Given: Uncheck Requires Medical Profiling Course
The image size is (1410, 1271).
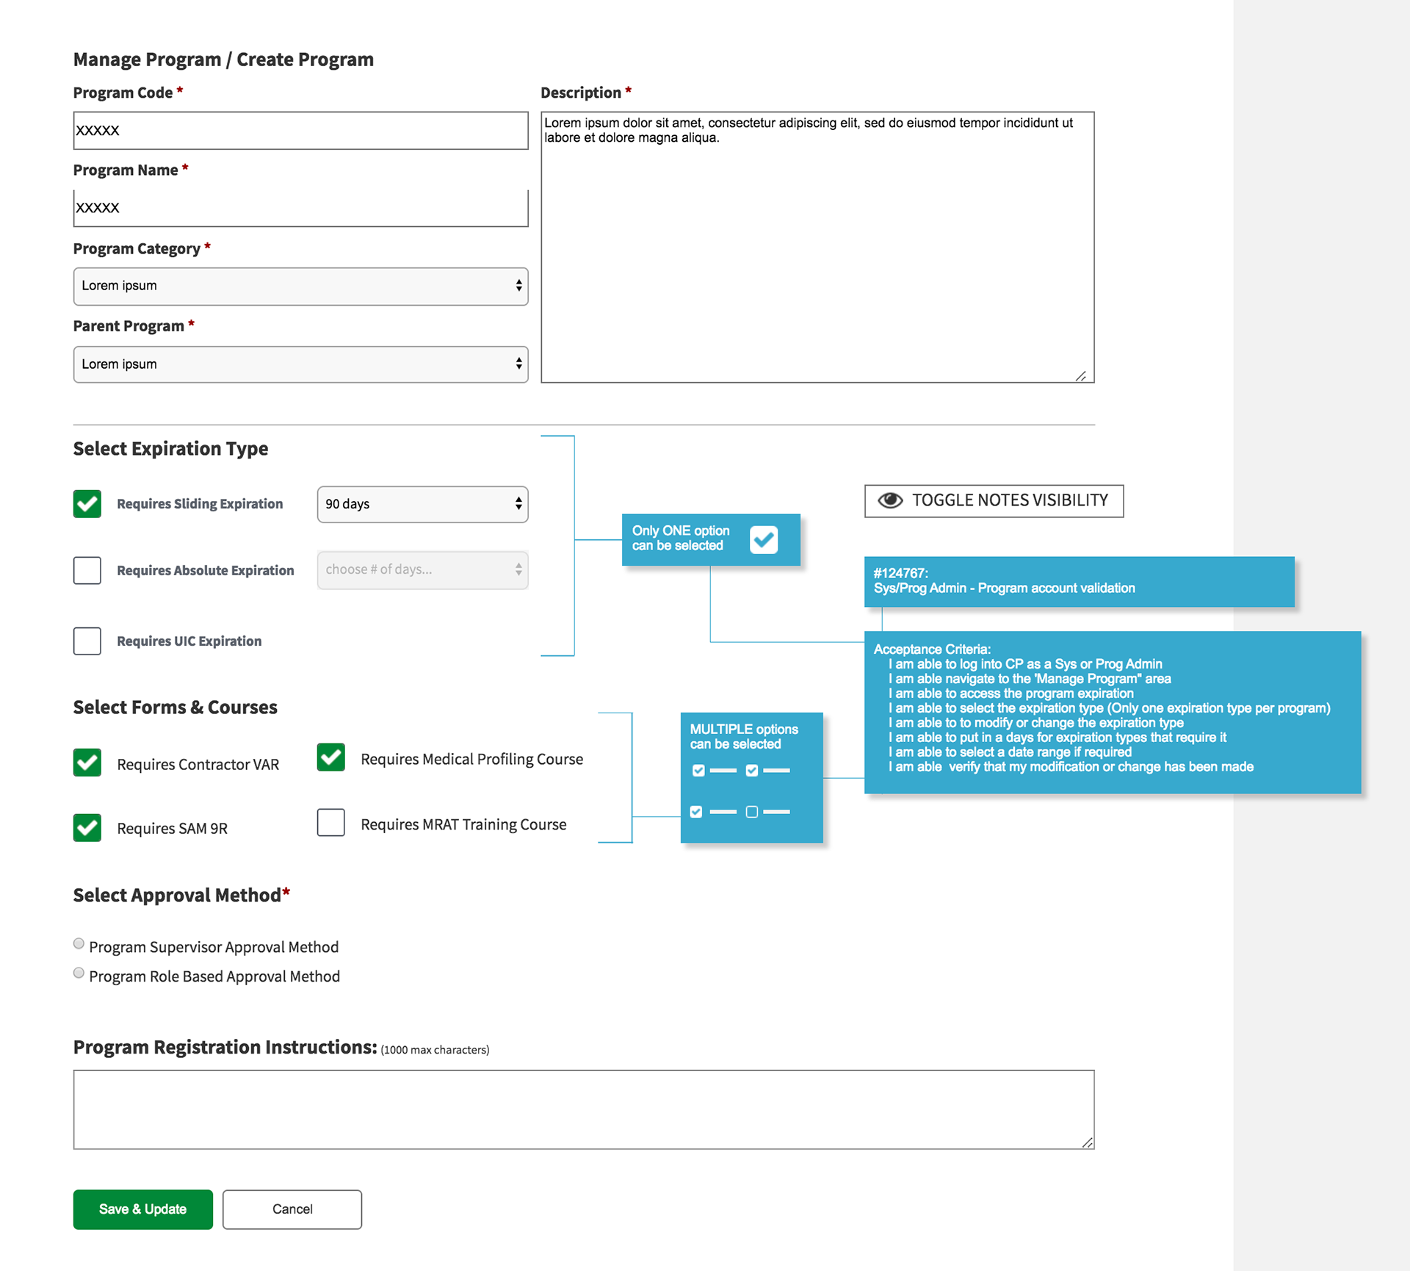Looking at the screenshot, I should (x=331, y=757).
